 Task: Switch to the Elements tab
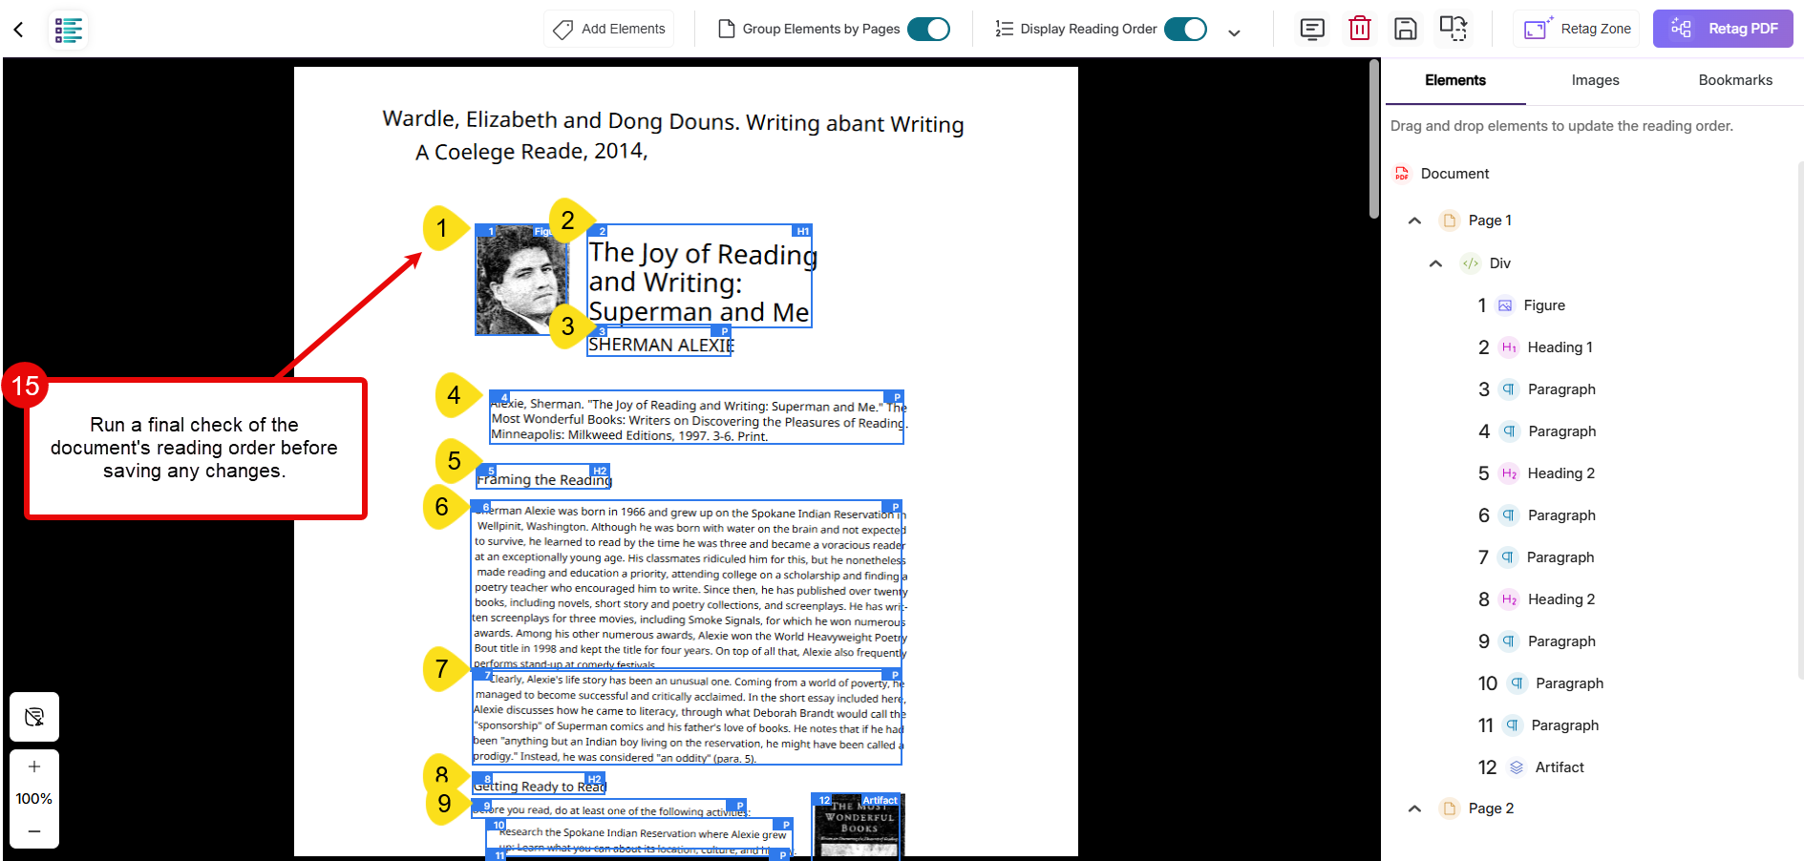1454,80
